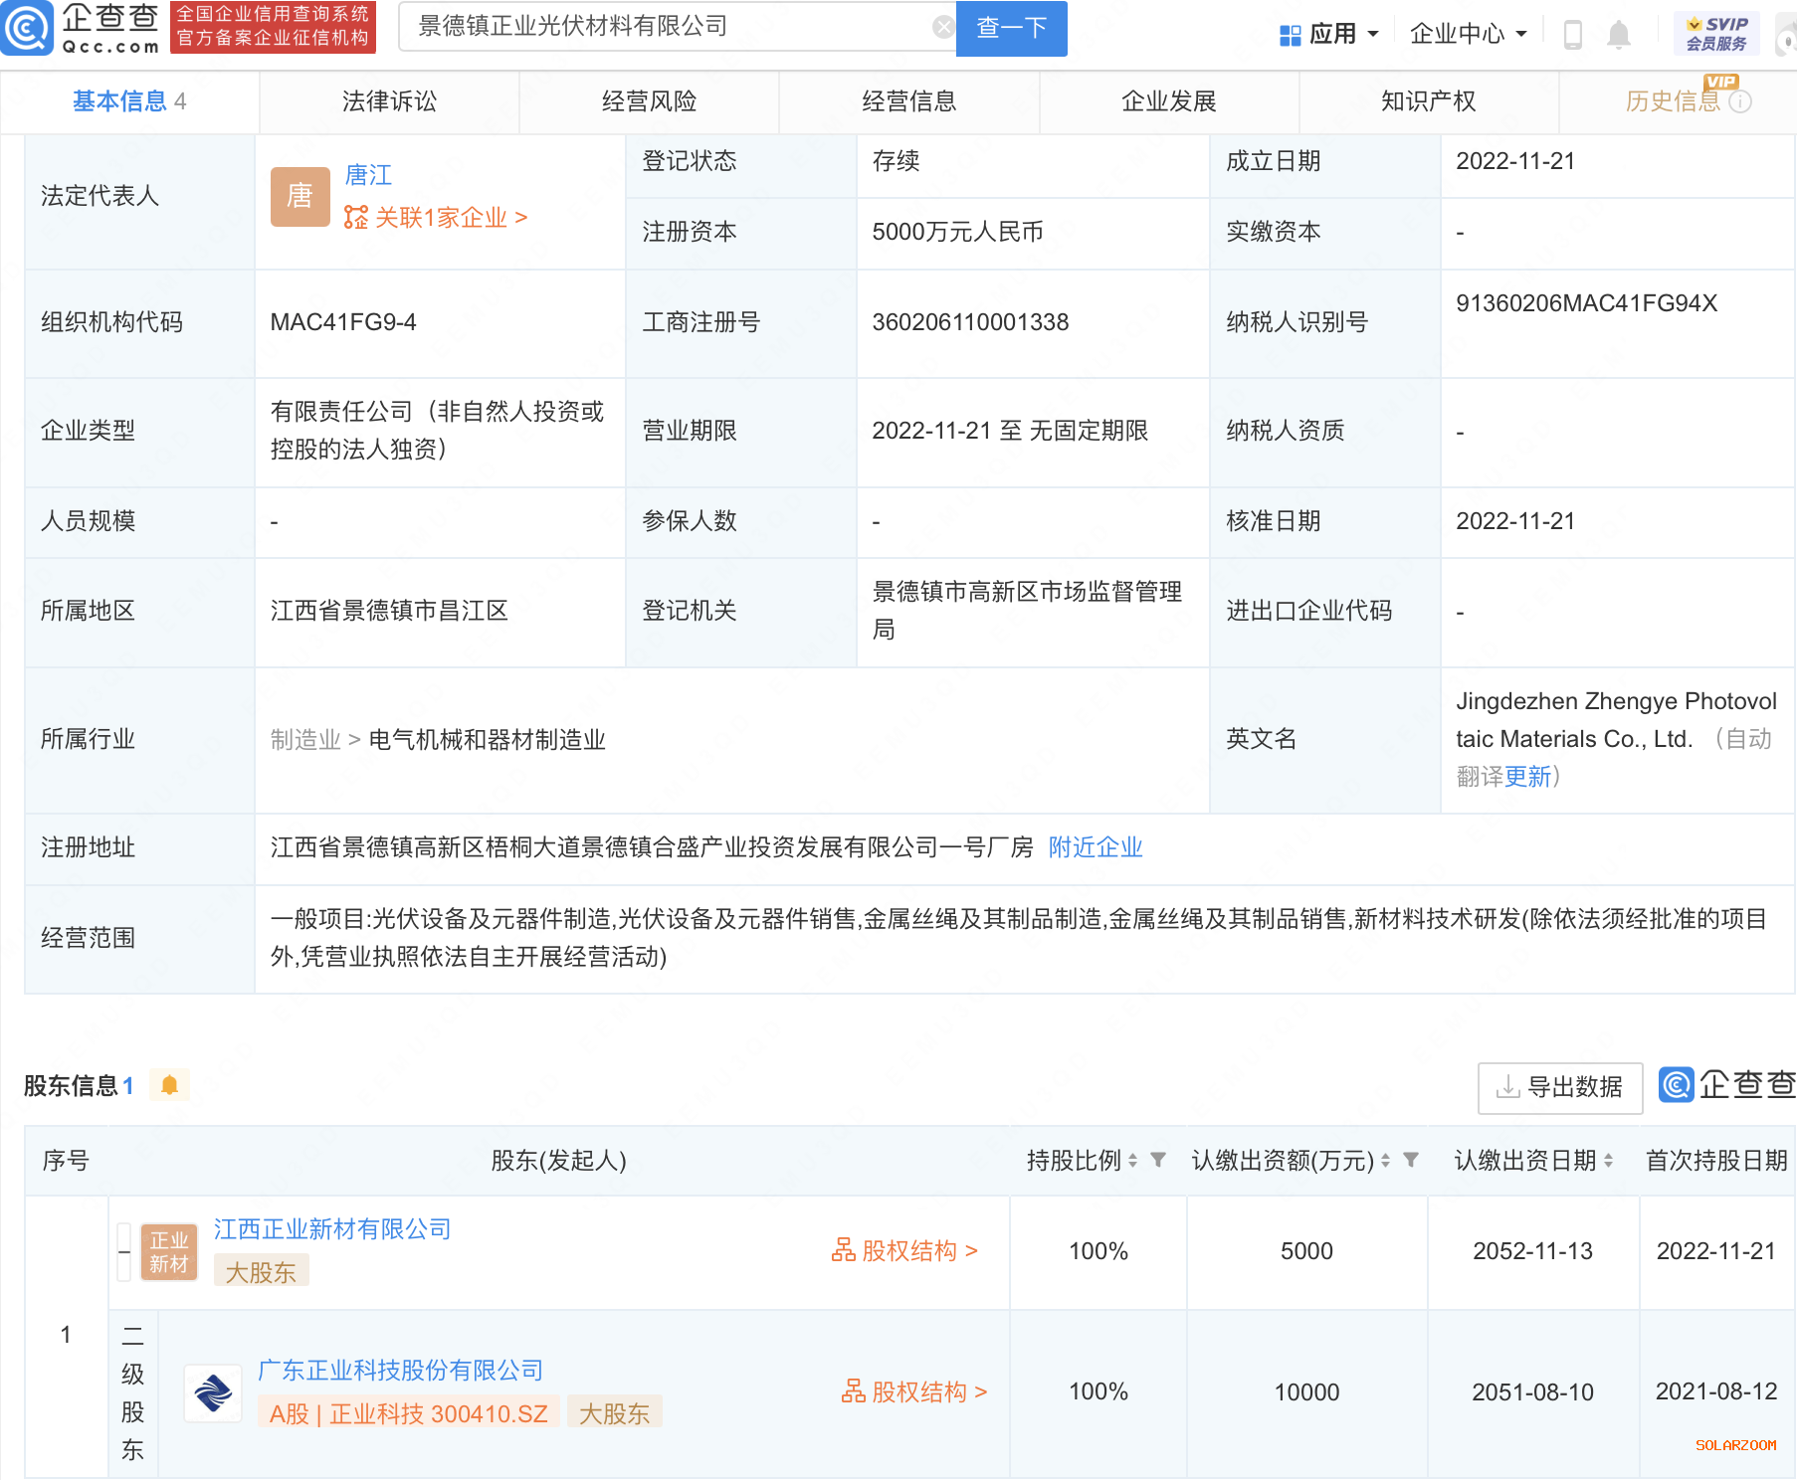
Task: Filter the 认缴出资额 column
Action: pyautogui.click(x=1411, y=1160)
